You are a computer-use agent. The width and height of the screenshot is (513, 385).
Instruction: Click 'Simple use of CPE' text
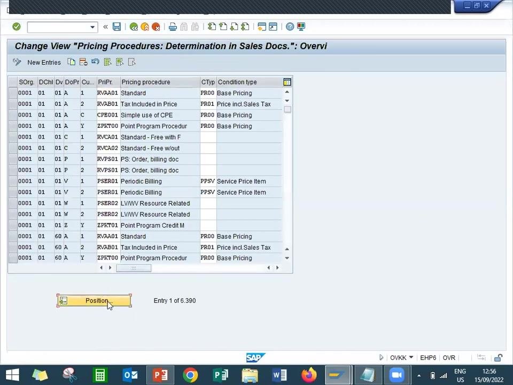[x=146, y=115]
